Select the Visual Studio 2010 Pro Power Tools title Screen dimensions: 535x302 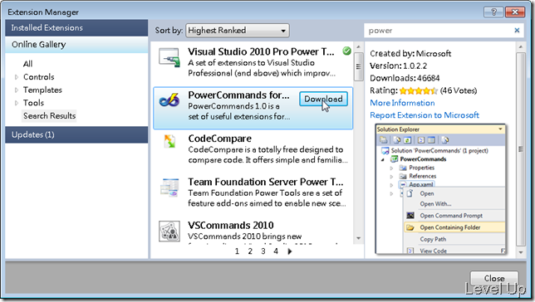[262, 51]
